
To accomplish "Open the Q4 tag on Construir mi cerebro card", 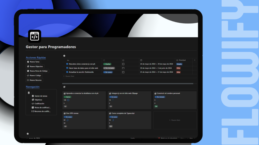I will pos(156,106).
